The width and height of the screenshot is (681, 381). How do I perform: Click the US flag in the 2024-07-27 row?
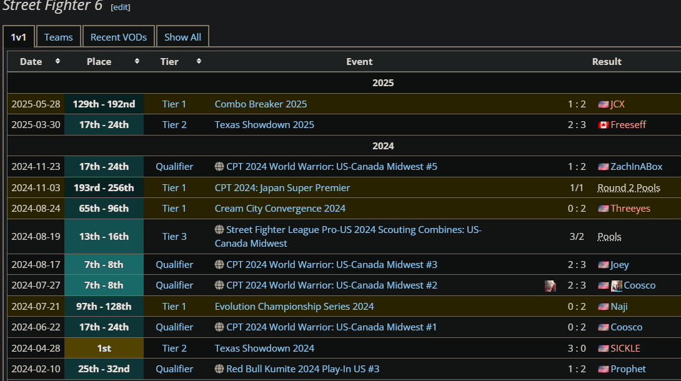[x=604, y=285]
